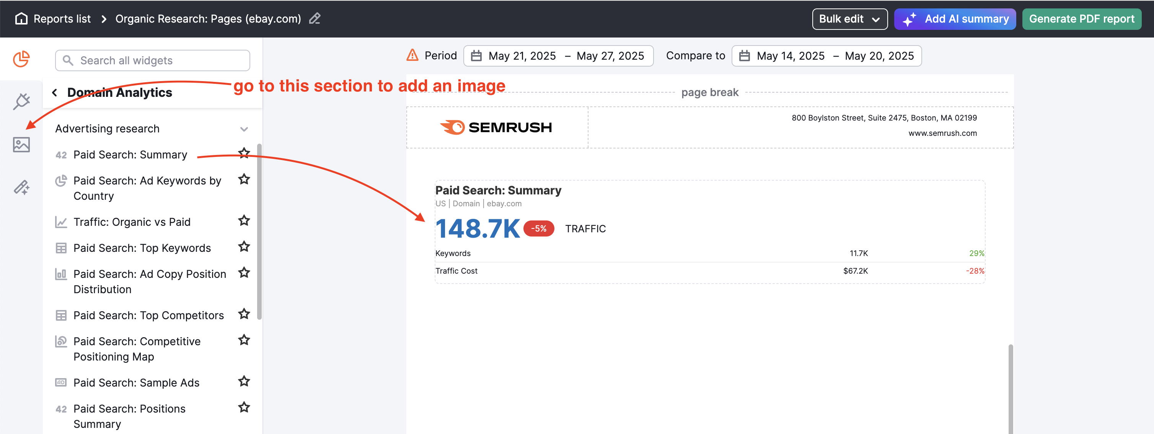Favorite the Paid Search: Summary widget
The width and height of the screenshot is (1154, 434).
point(244,153)
